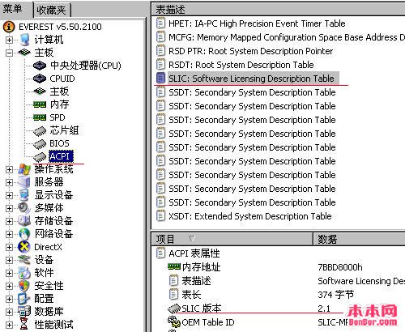This screenshot has height=332, width=405.
Task: Select the 安全性 shield icon
Action: click(24, 286)
